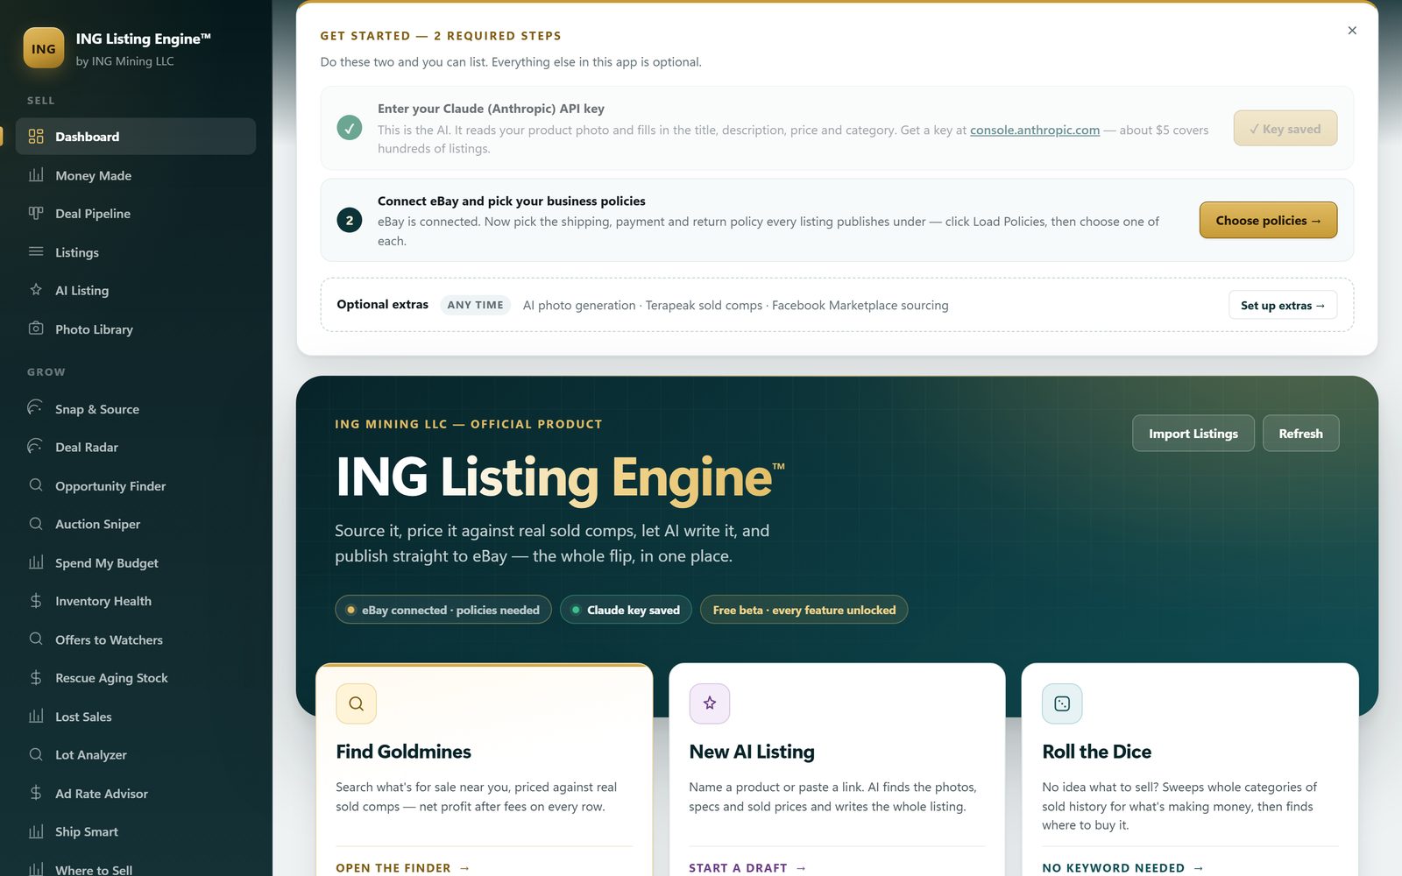This screenshot has width=1402, height=876.
Task: Click the Spend My Budget chart icon
Action: [36, 562]
